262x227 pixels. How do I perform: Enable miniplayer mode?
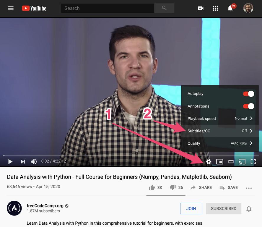coord(219,162)
